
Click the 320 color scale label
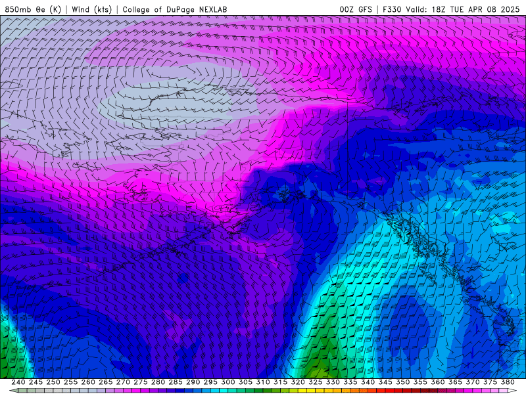298,382
